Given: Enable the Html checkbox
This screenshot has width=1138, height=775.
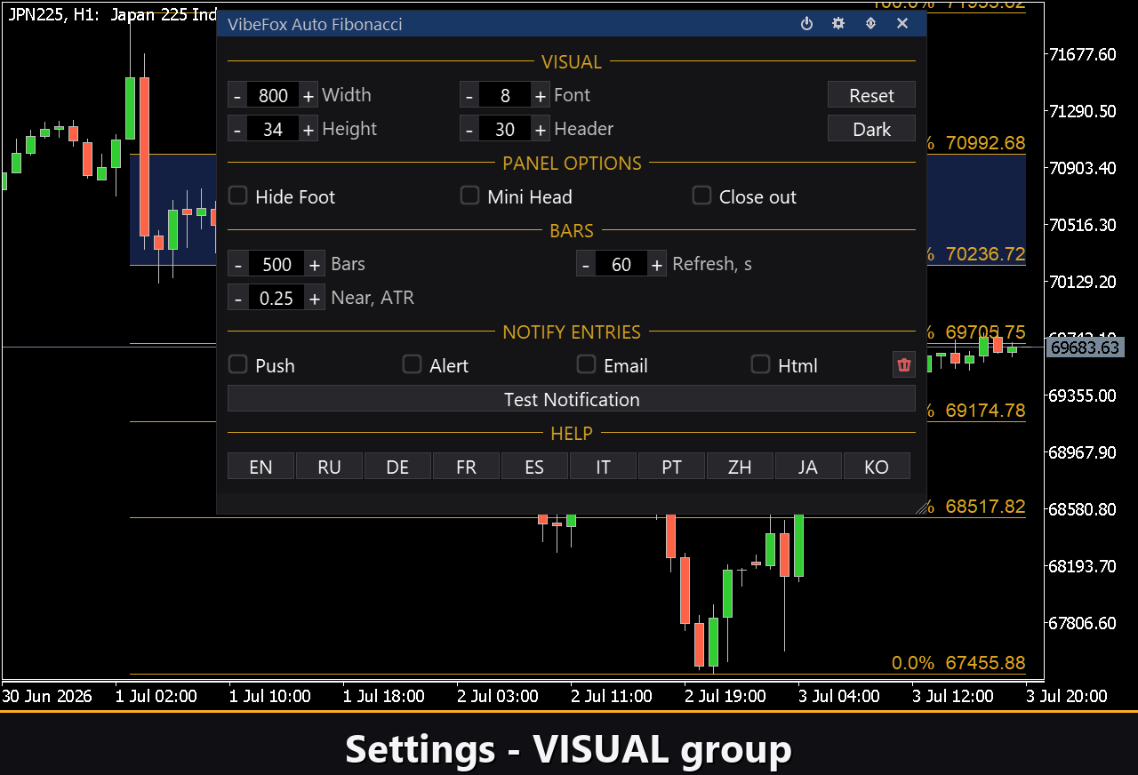Looking at the screenshot, I should coord(760,364).
